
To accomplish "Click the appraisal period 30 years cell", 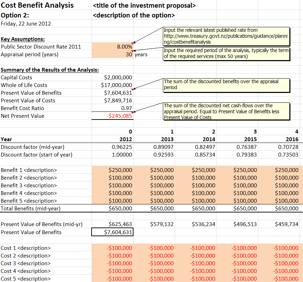I will point(113,54).
